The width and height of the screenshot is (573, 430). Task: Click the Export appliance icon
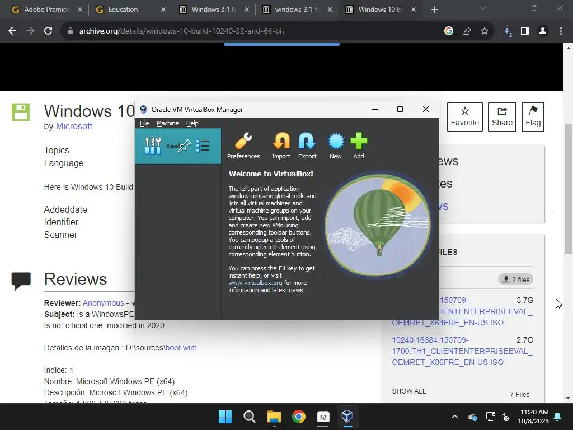tap(307, 146)
